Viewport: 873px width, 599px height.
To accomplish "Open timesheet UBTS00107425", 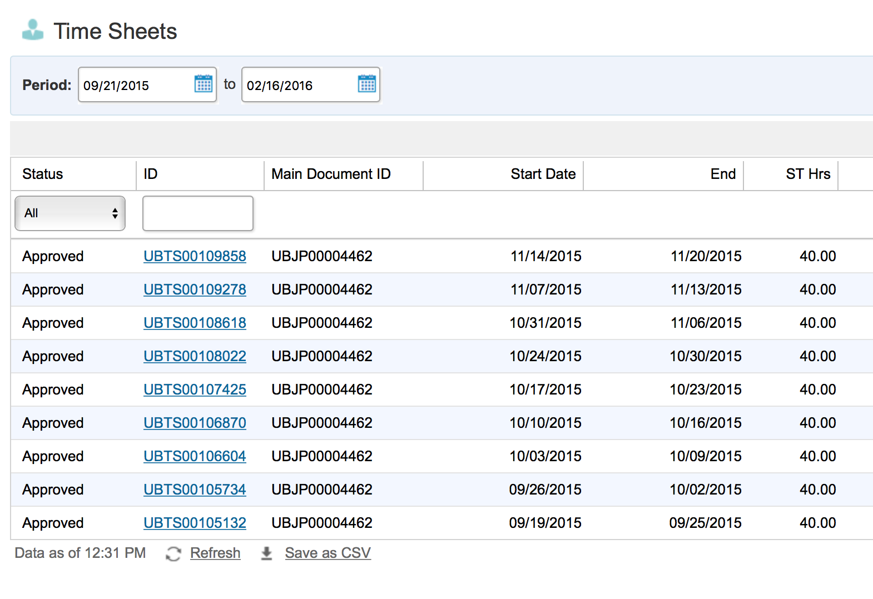I will coord(195,390).
